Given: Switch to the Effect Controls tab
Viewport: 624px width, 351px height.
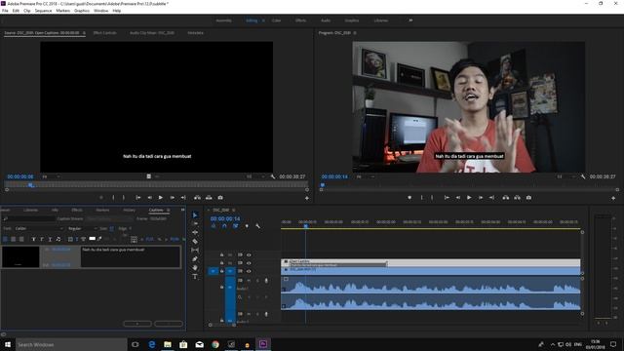Looking at the screenshot, I should [x=104, y=33].
